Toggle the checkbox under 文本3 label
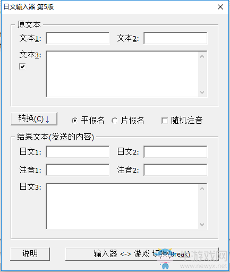The image size is (230, 272). click(x=22, y=66)
